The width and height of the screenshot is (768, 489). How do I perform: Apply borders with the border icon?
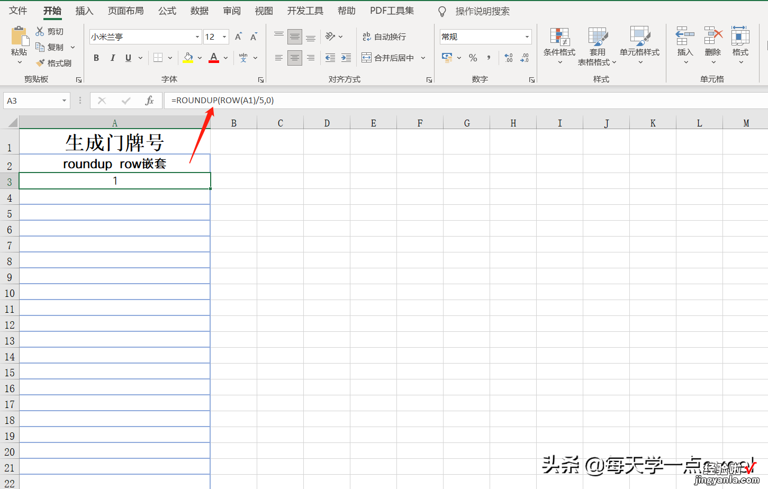[x=158, y=58]
